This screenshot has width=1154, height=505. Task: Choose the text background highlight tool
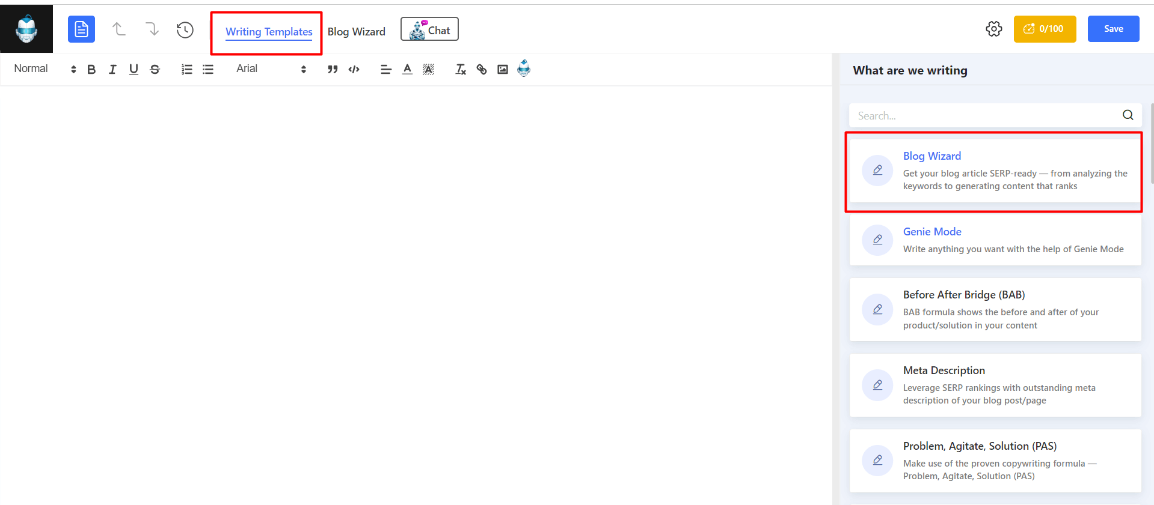428,69
